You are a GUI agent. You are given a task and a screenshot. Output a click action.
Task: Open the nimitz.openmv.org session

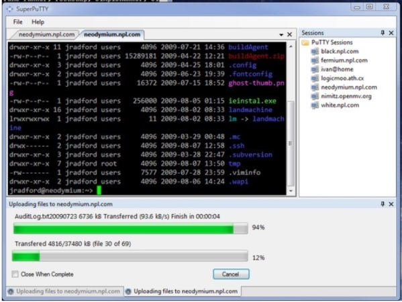(x=346, y=96)
